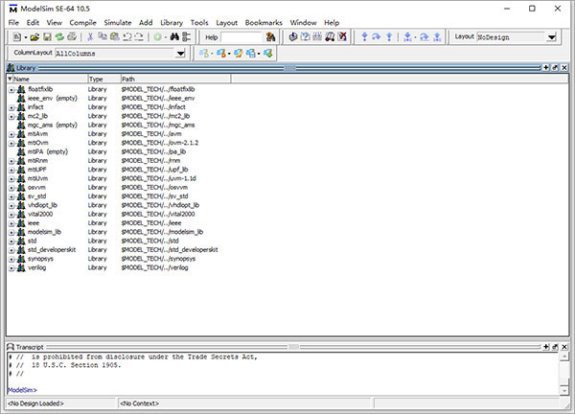Click the Cut scissors icon
575x414 pixels.
(90, 37)
